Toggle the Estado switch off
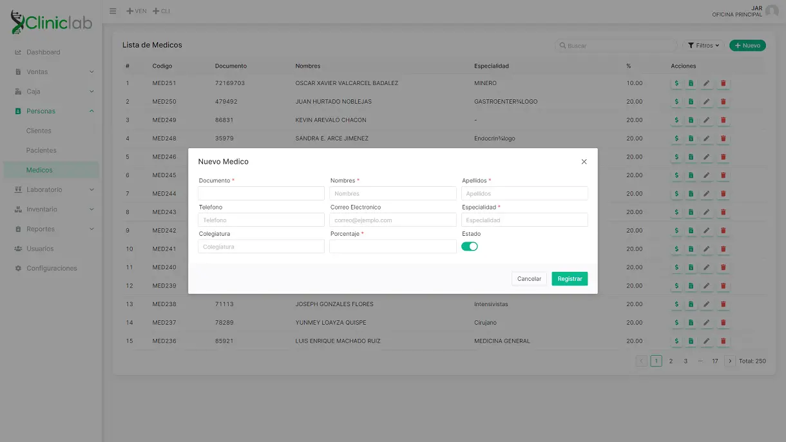 tap(470, 246)
